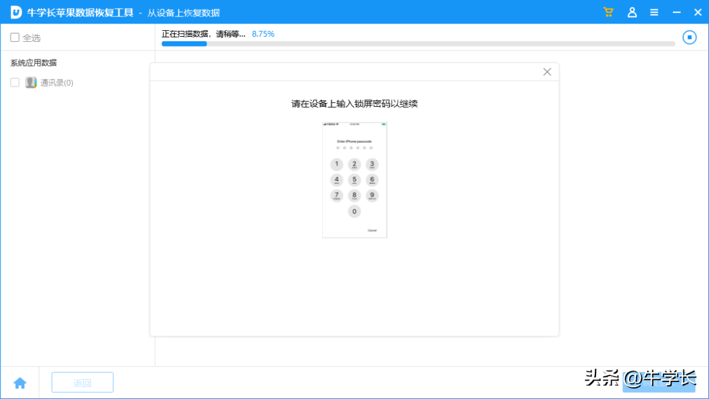
Task: Open the hamburger menu at top right
Action: coord(655,12)
